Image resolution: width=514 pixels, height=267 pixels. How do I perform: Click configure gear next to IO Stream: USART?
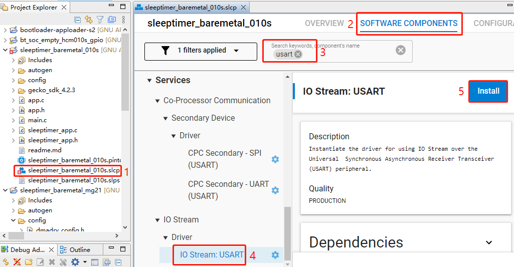[x=275, y=255]
